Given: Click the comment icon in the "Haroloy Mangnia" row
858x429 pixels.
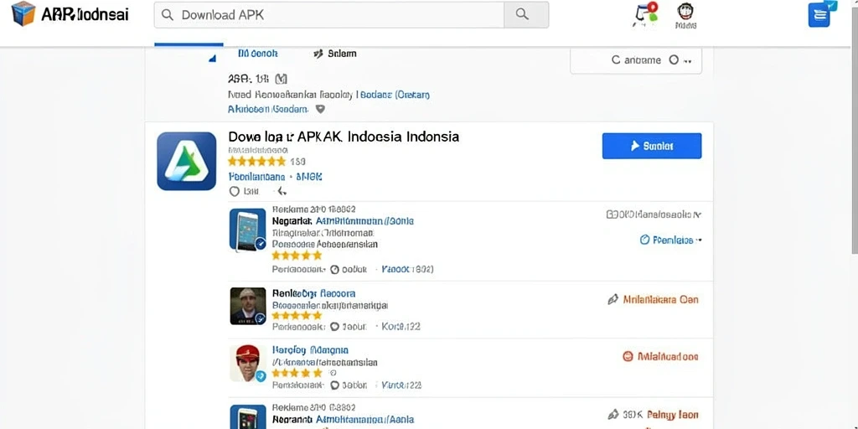Looking at the screenshot, I should [335, 385].
